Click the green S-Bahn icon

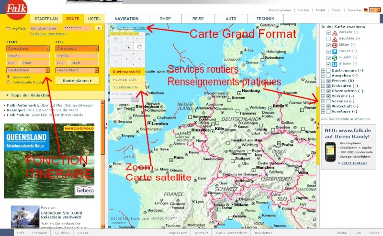[335, 58]
